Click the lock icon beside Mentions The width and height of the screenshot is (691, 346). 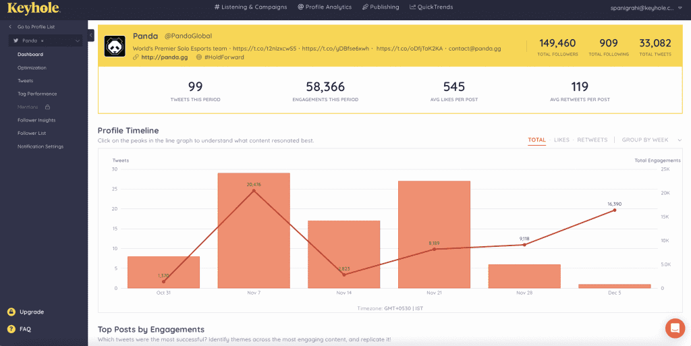[x=48, y=107]
